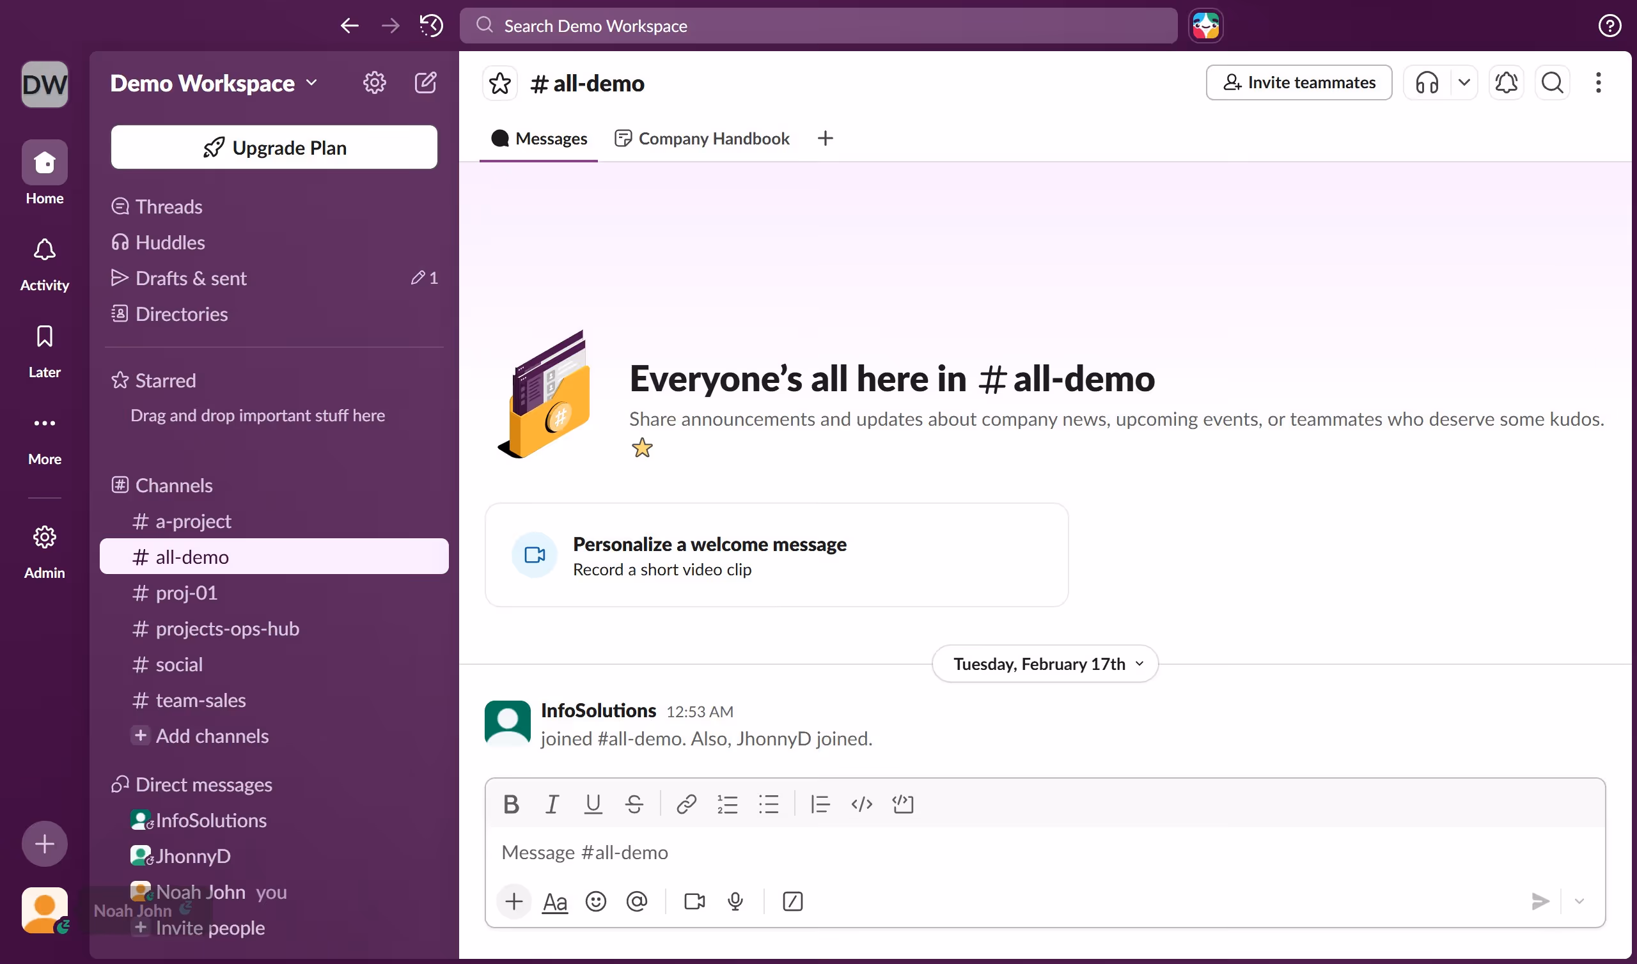1637x964 pixels.
Task: Open Huddles in sidebar
Action: pos(274,242)
